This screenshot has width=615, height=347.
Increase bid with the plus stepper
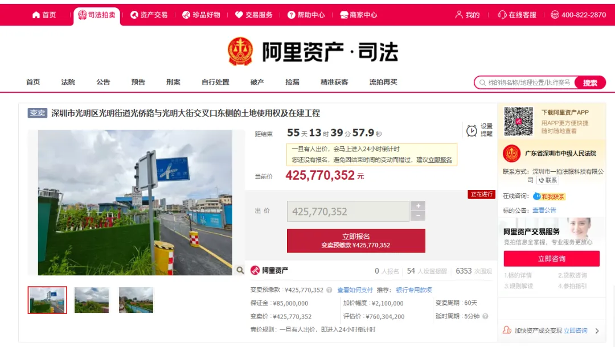[x=418, y=206]
